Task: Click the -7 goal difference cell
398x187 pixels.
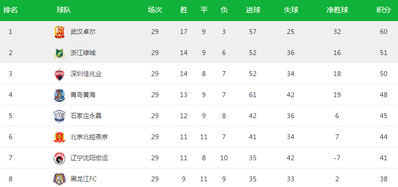Action: coord(337,158)
